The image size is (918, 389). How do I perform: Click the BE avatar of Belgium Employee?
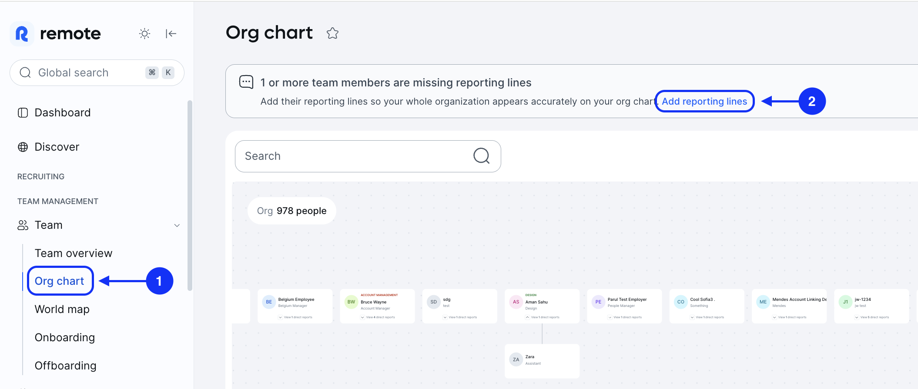[x=269, y=302]
